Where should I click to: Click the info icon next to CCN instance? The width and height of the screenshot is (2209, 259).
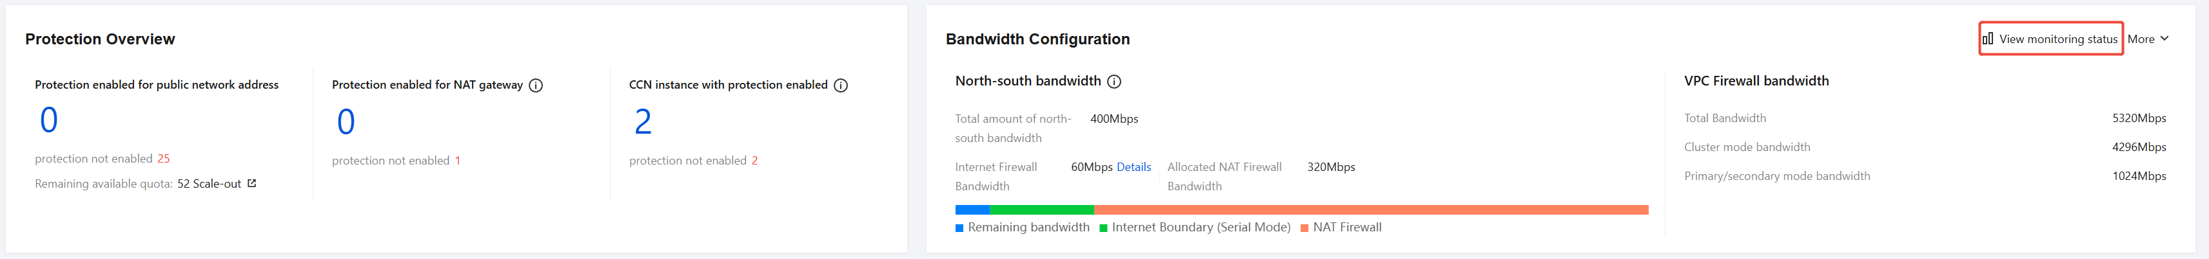pos(840,85)
